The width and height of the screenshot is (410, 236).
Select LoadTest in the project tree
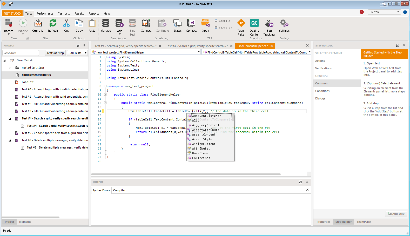coord(28,82)
